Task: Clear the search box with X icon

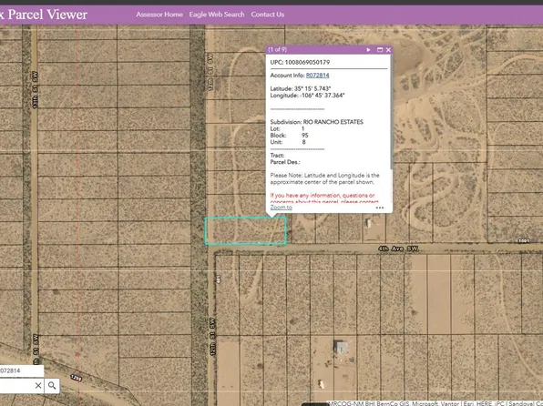Action: pyautogui.click(x=38, y=385)
